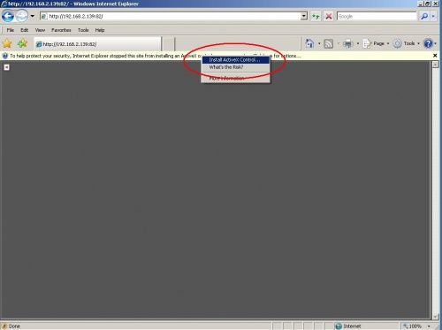Expand the address bar dropdown arrow

[304, 16]
